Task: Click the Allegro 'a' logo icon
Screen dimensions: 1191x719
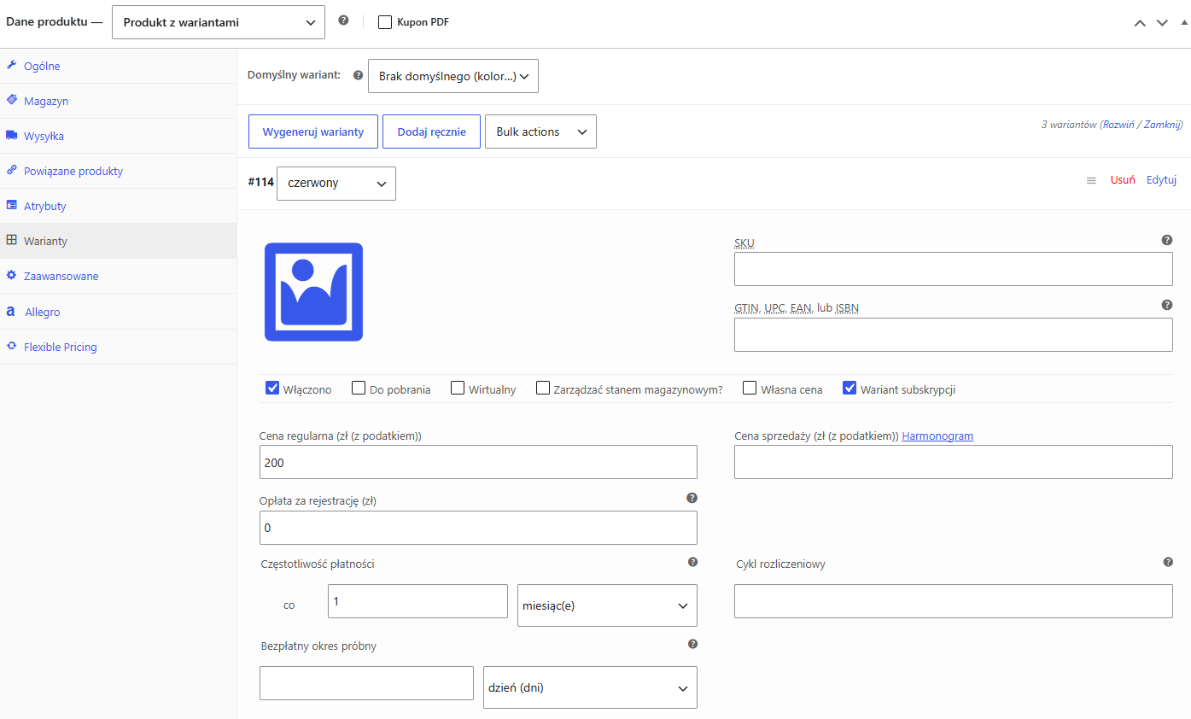Action: tap(10, 311)
